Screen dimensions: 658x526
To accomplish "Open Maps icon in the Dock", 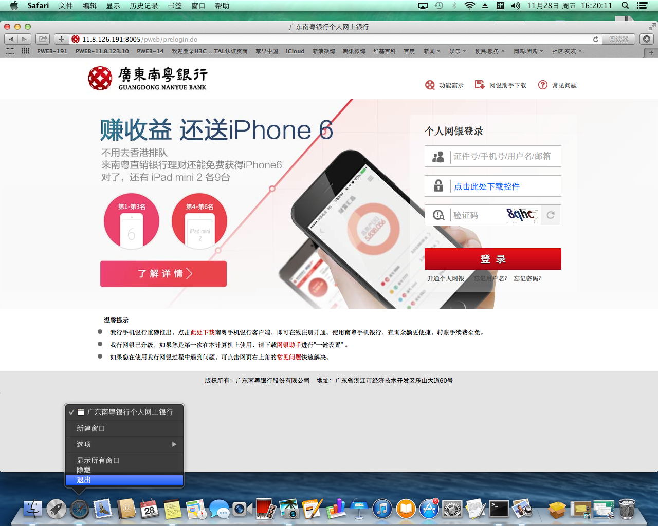I will pyautogui.click(x=196, y=509).
